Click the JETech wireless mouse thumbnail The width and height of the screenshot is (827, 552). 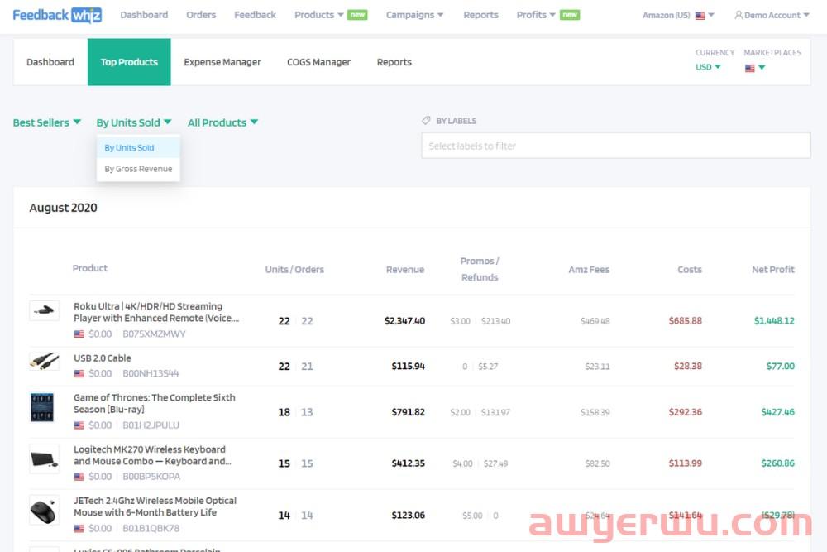point(44,510)
